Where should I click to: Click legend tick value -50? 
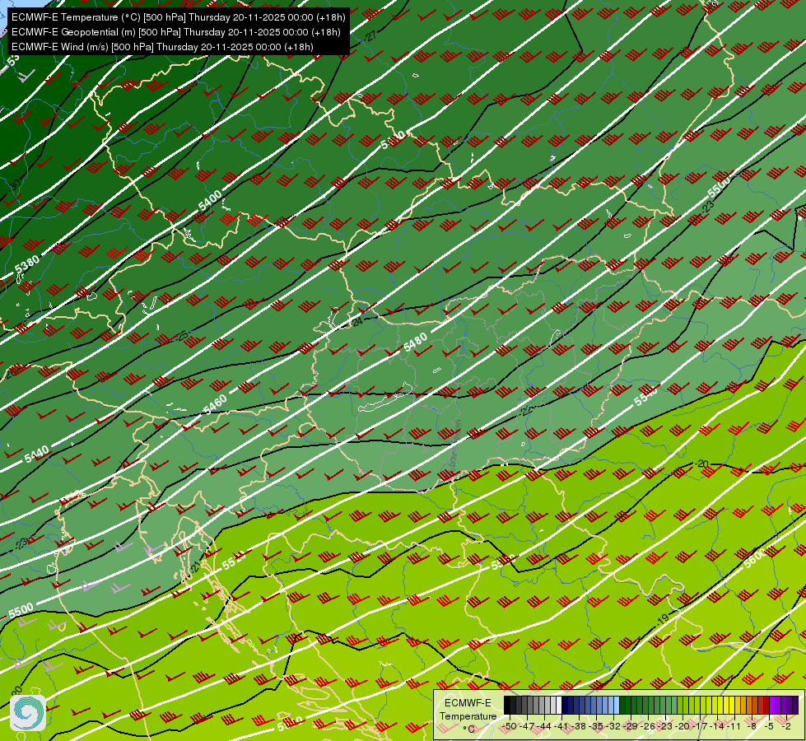[510, 727]
